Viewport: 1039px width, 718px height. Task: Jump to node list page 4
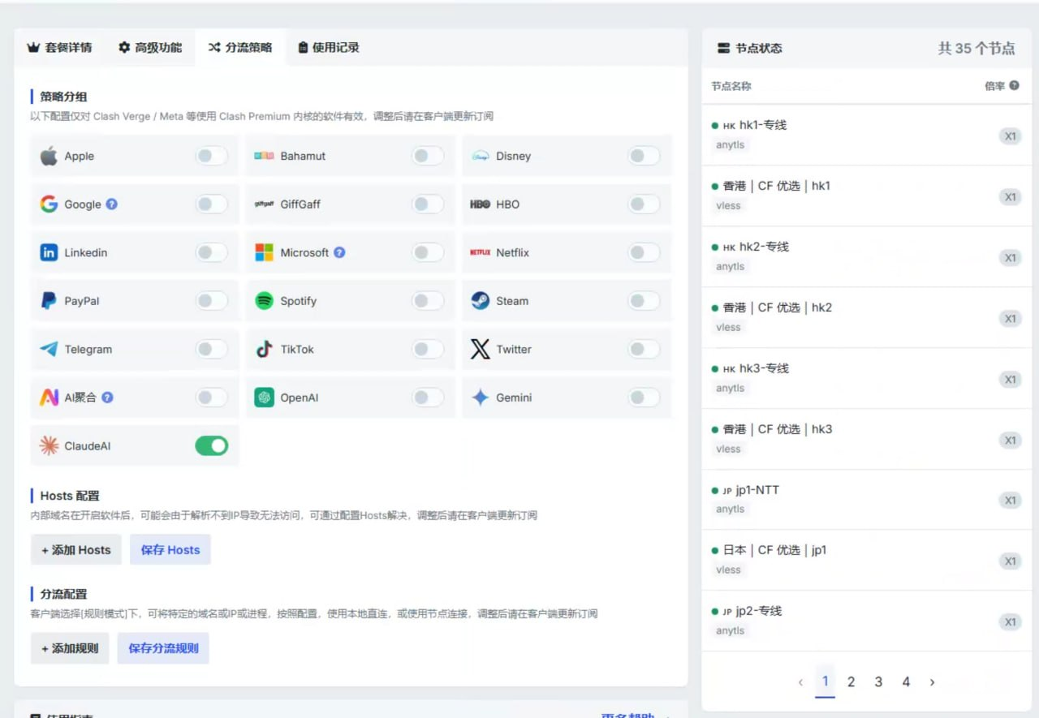coord(906,682)
